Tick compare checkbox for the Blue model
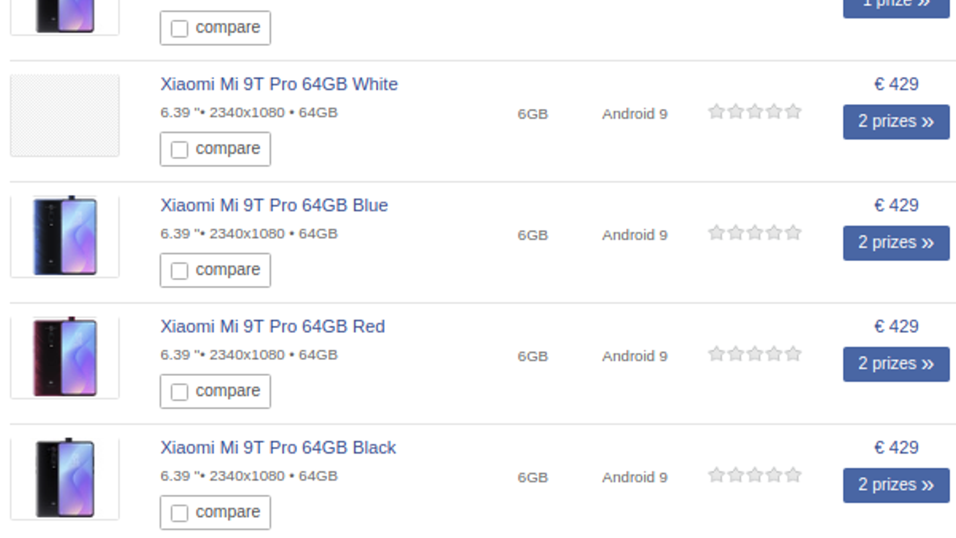956x538 pixels. click(x=179, y=271)
